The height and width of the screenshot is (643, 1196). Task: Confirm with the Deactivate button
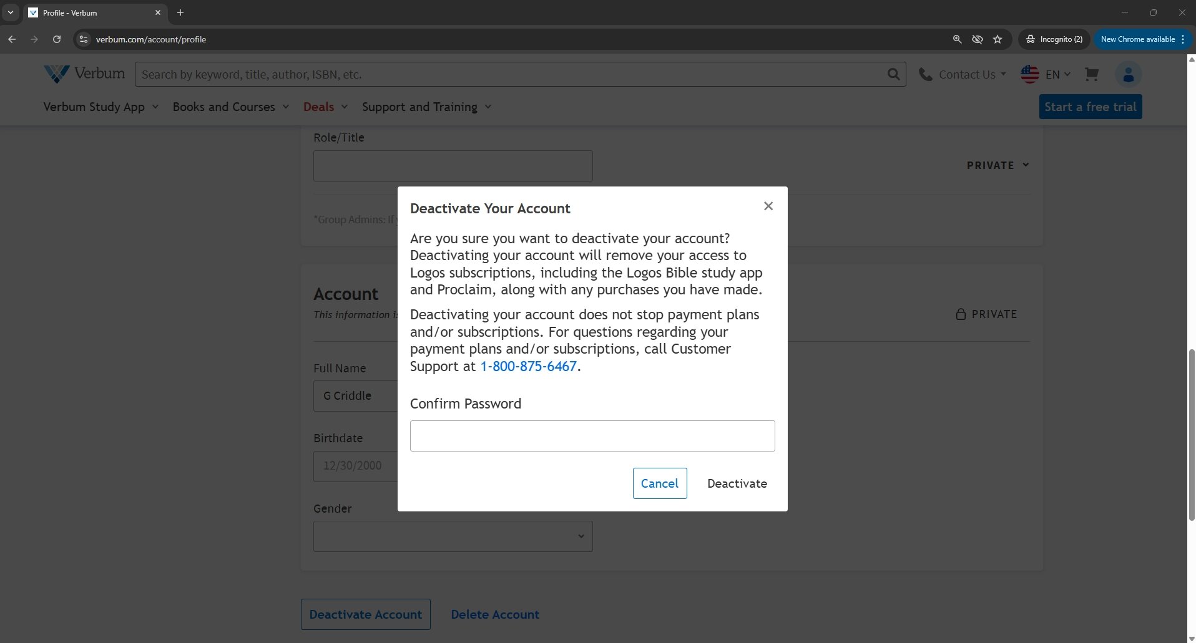point(737,483)
